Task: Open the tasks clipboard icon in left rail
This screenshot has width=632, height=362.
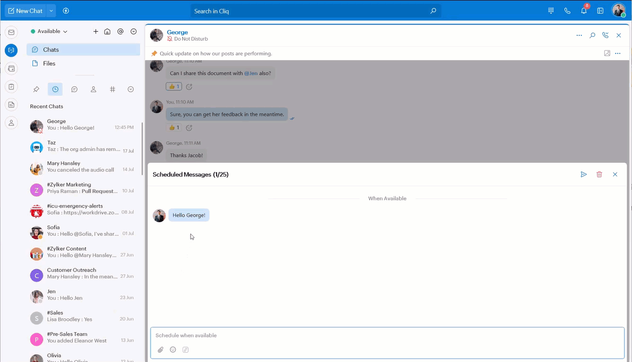Action: click(11, 86)
